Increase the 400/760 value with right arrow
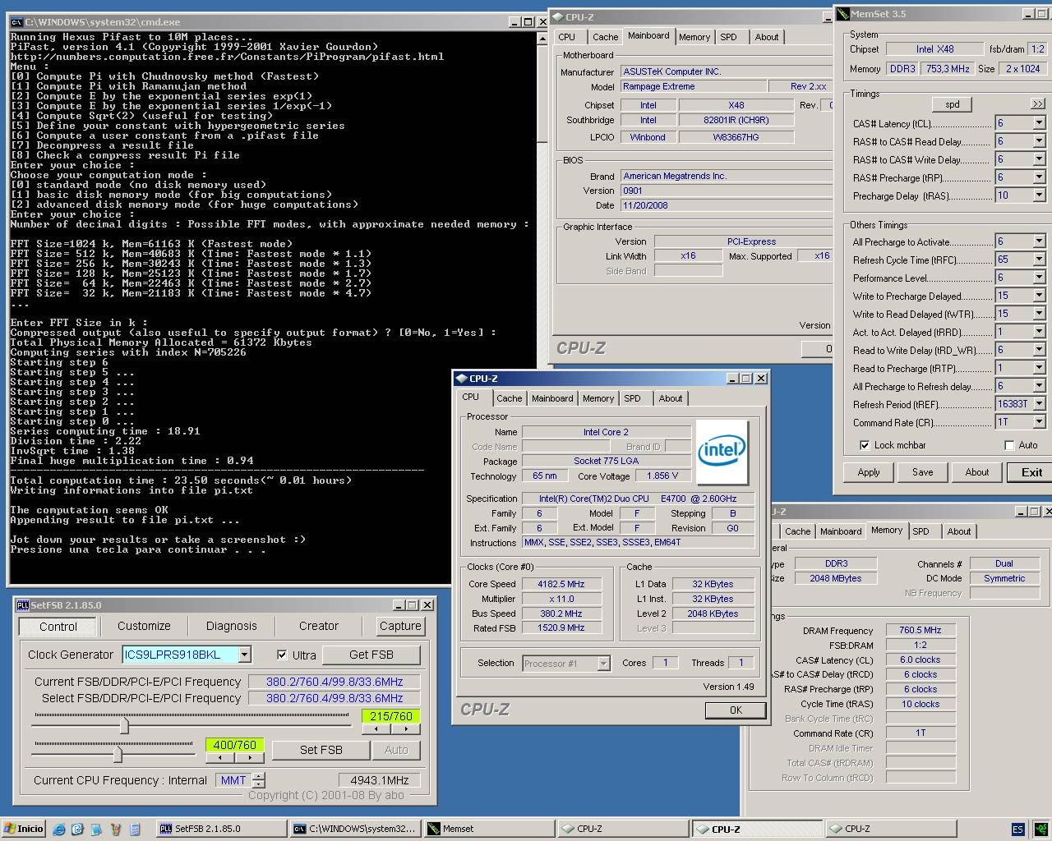1052x841 pixels. pos(249,757)
